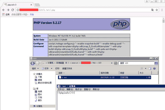Click the 文本文档 type cell
The image size is (165, 110).
[x=124, y=77]
